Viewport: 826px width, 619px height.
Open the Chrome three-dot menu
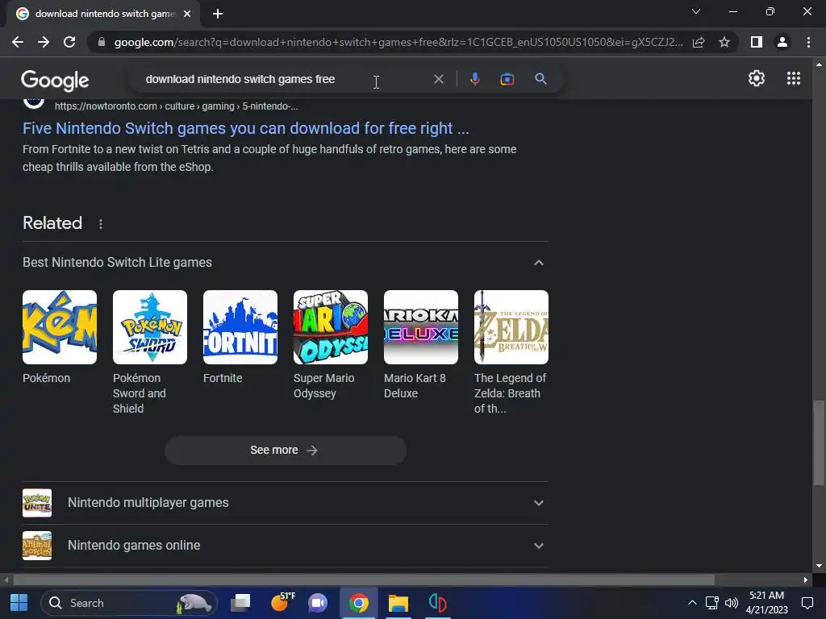click(x=808, y=42)
